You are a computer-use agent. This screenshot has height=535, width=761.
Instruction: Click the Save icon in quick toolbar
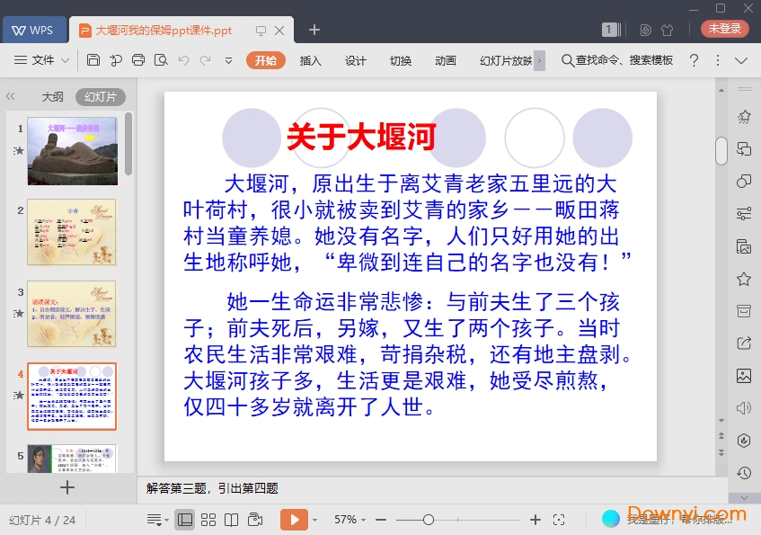pyautogui.click(x=93, y=60)
